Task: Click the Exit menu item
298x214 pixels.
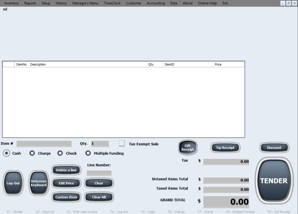Action: coord(225,3)
